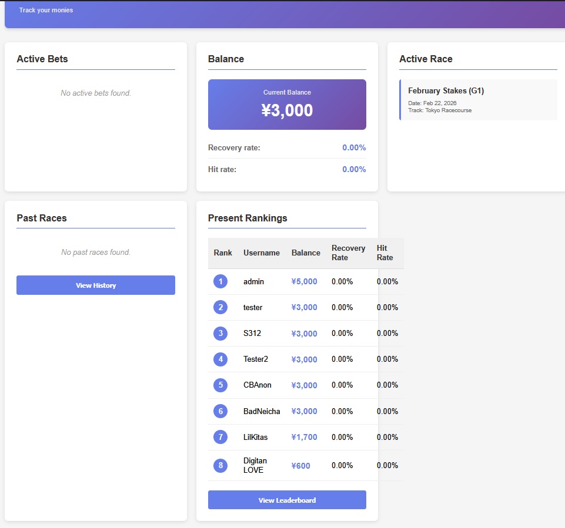The height and width of the screenshot is (528, 565).
Task: Select username BadNeicha in rankings
Action: 262,411
